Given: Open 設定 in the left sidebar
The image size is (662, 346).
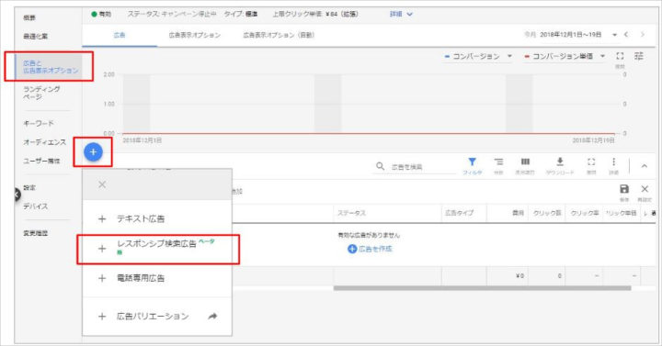Looking at the screenshot, I should click(29, 187).
